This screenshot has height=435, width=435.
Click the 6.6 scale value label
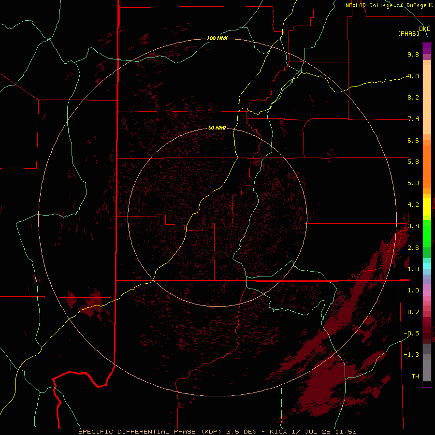[x=413, y=140]
